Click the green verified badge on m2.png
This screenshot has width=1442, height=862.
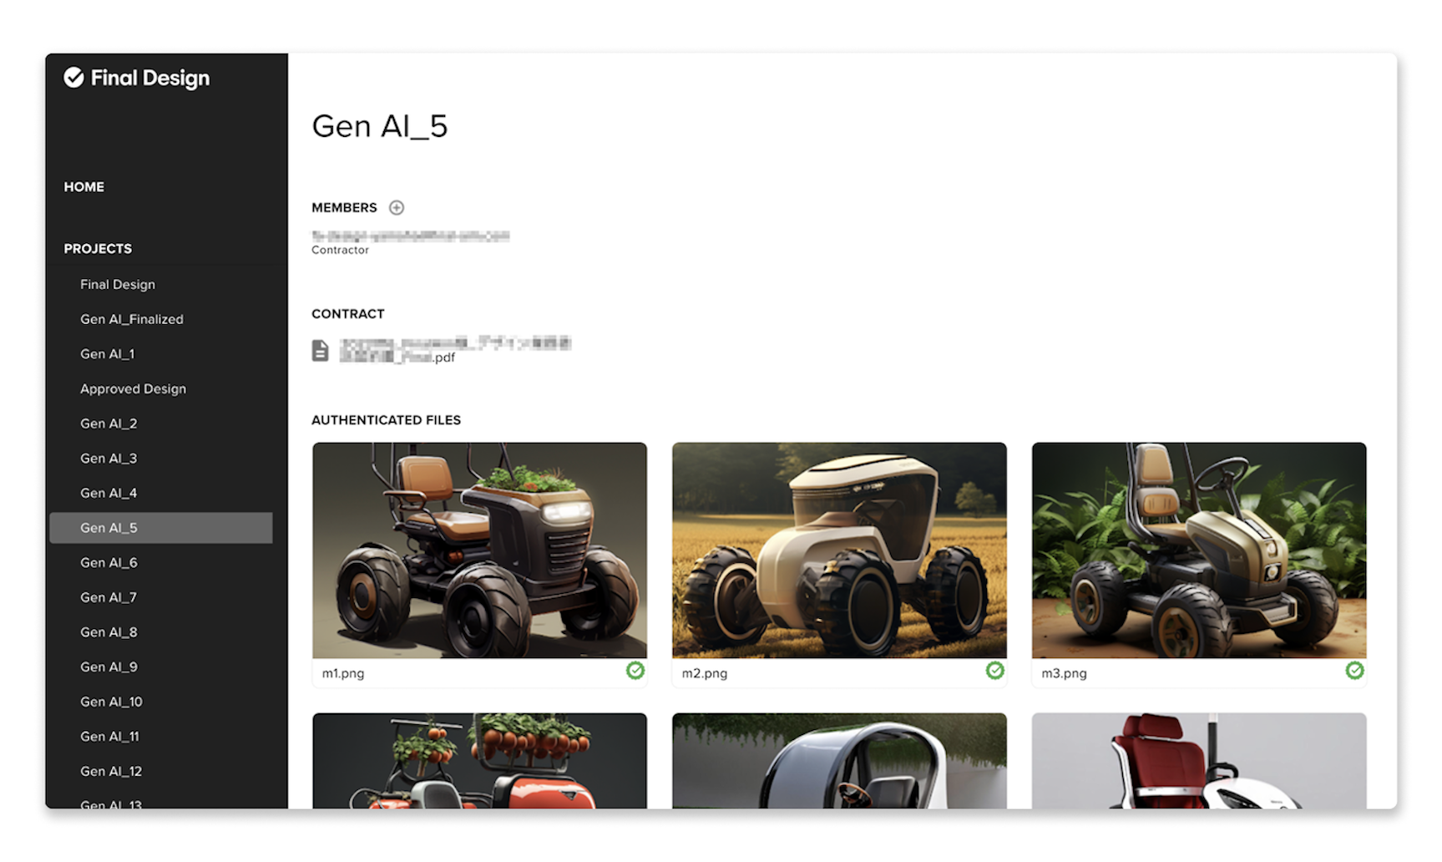click(994, 671)
